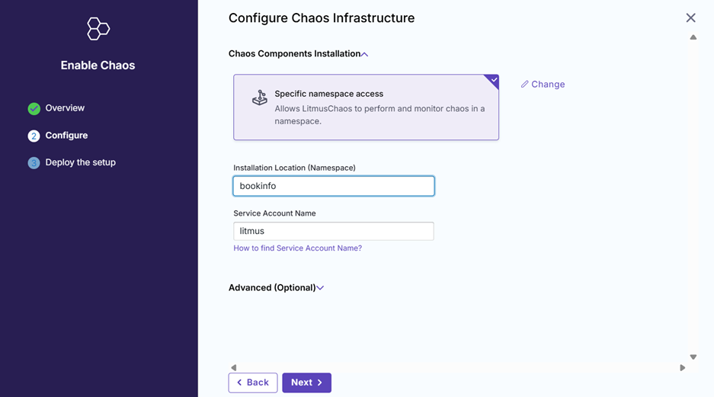Click the namespace access card icon
The height and width of the screenshot is (397, 714).
click(259, 98)
